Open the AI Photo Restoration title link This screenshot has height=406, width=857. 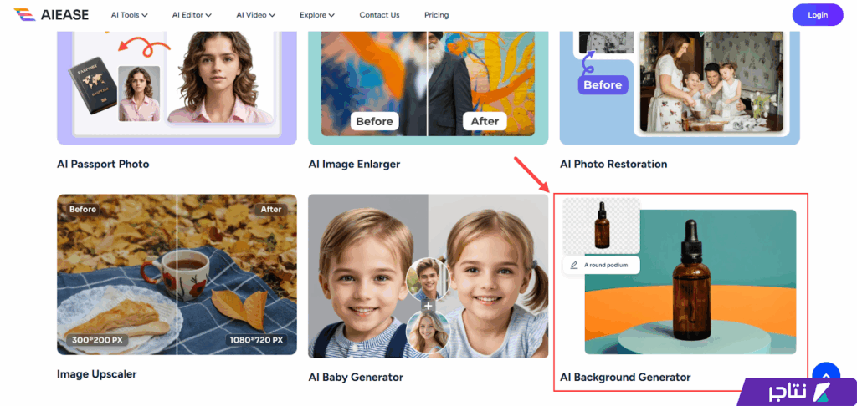613,164
